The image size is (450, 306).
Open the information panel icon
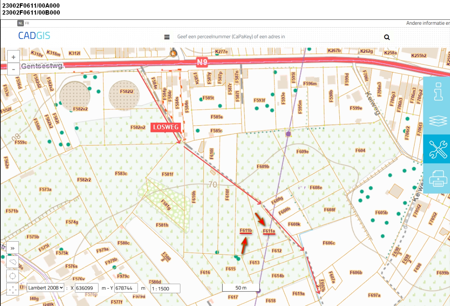point(438,91)
